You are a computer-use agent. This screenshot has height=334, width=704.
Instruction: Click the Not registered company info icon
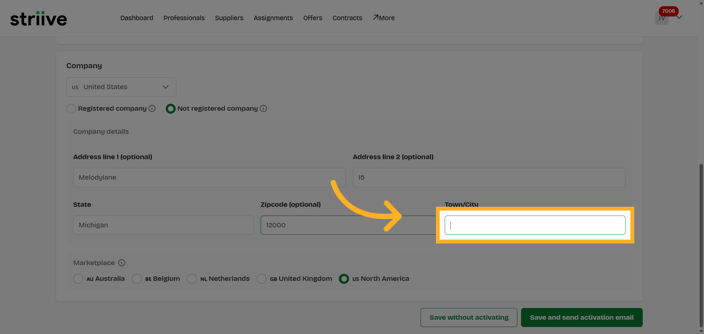263,109
